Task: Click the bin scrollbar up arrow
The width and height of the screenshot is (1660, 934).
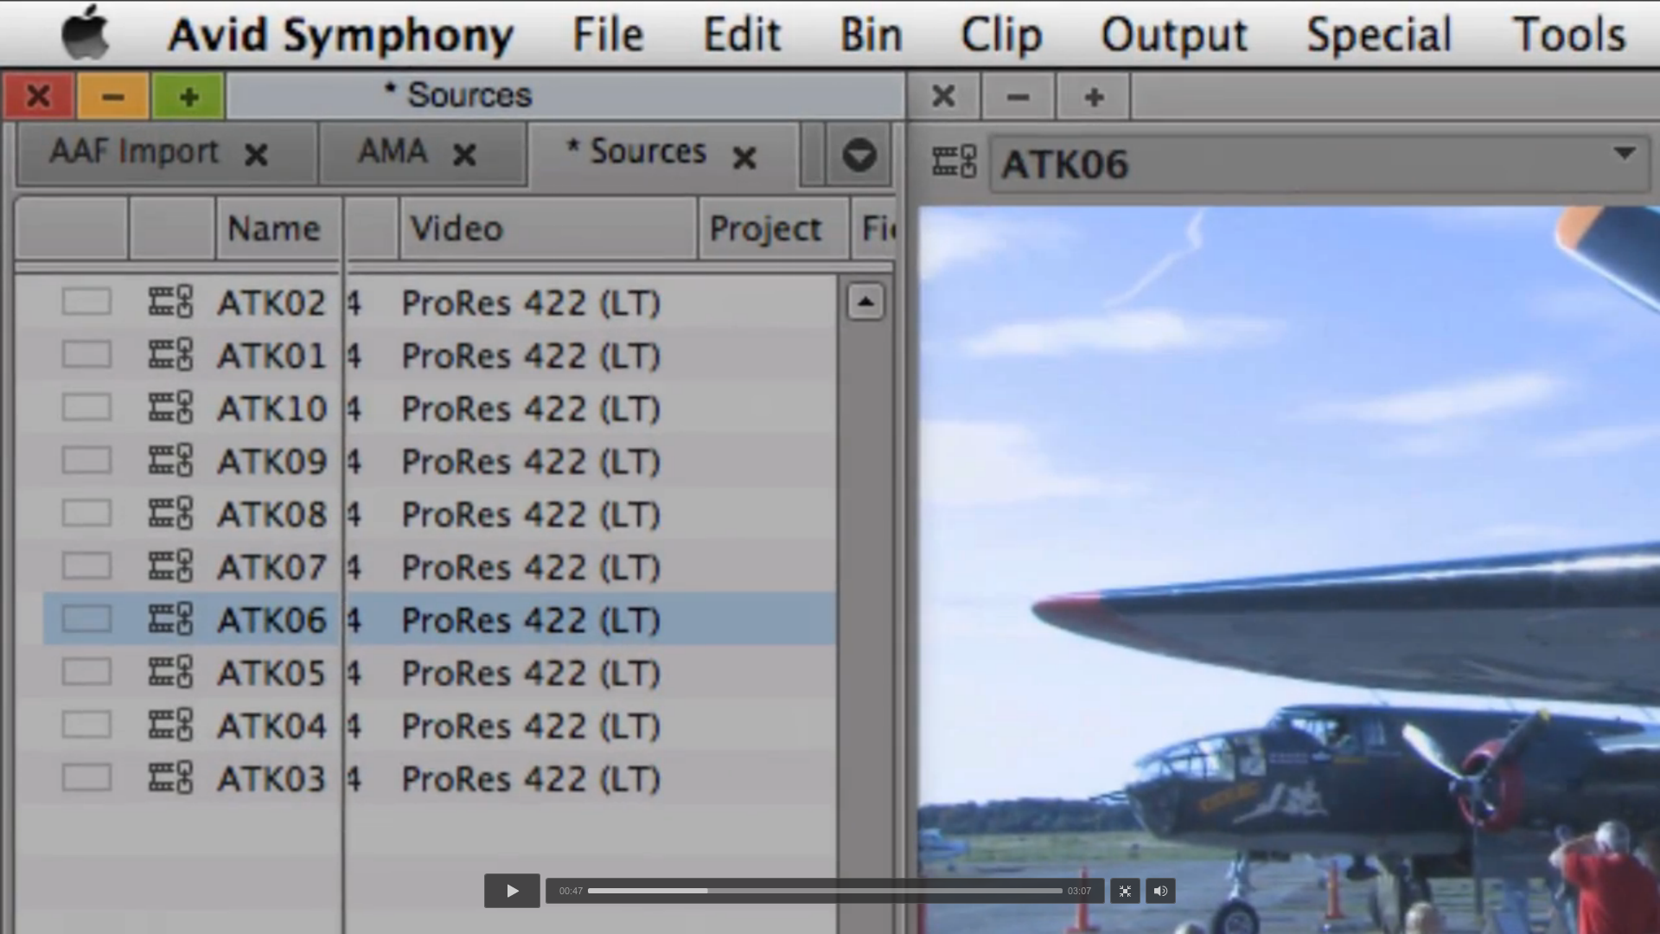Action: click(865, 302)
